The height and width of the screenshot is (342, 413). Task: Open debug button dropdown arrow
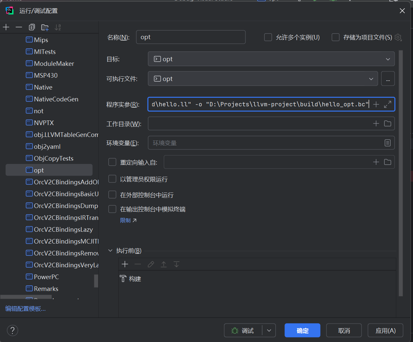pos(269,330)
